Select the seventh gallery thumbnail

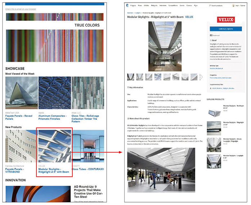(185, 77)
